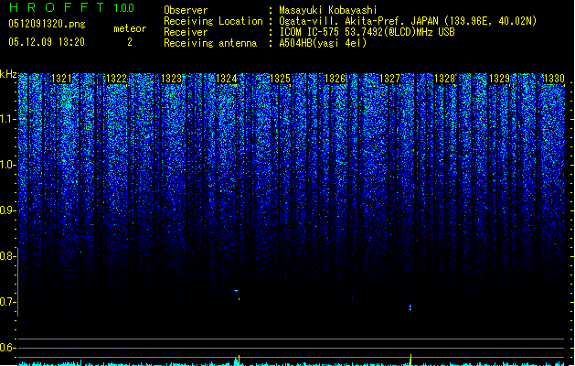Screen dimensions: 575x366
Task: Select the A504HB(yagi 4el) antenna text
Action: pos(323,43)
